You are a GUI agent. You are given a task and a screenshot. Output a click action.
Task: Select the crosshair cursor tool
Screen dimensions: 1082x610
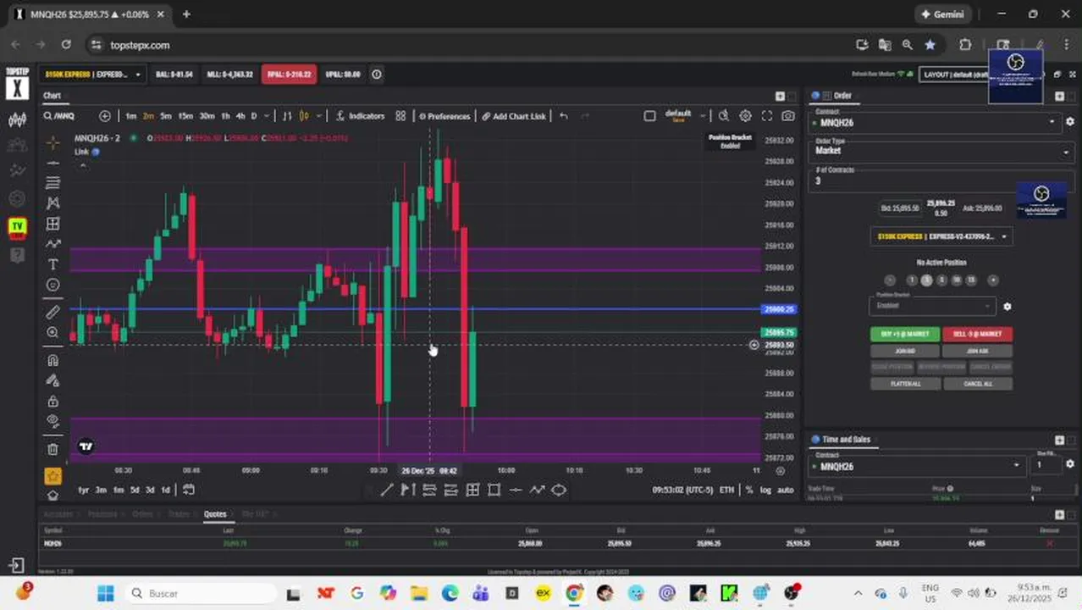pos(52,142)
